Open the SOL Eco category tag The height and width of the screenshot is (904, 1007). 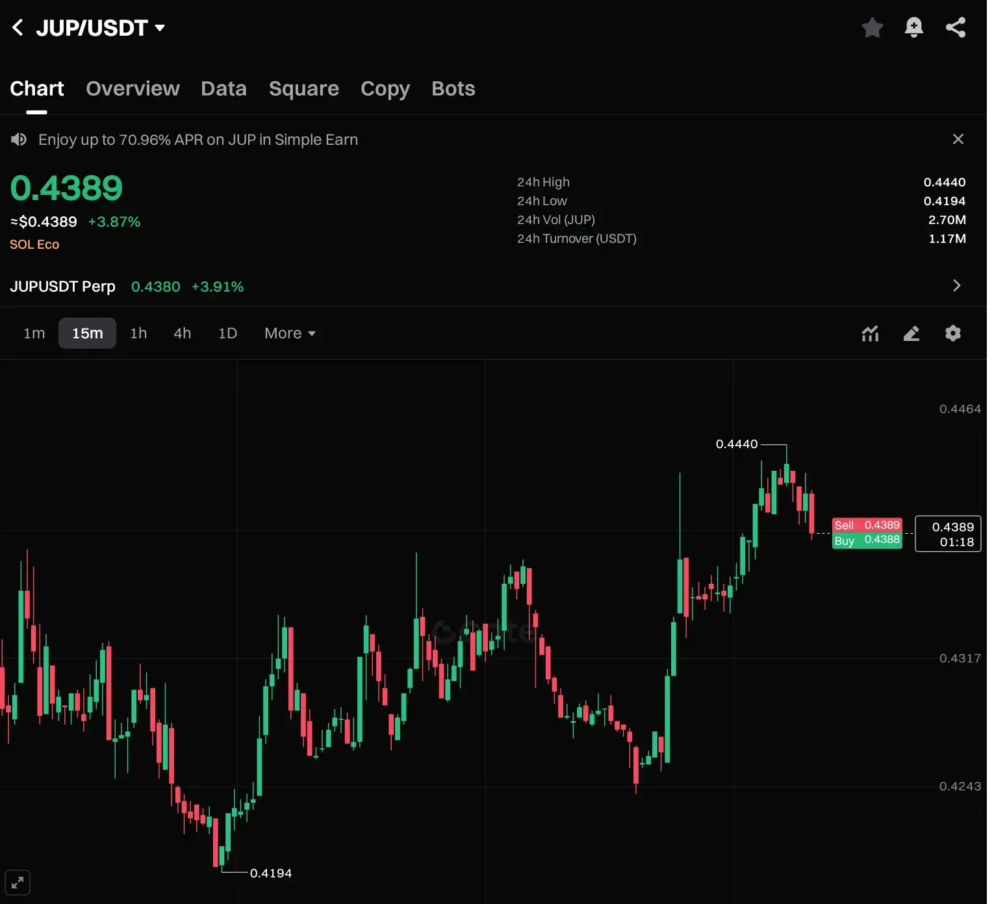click(34, 244)
